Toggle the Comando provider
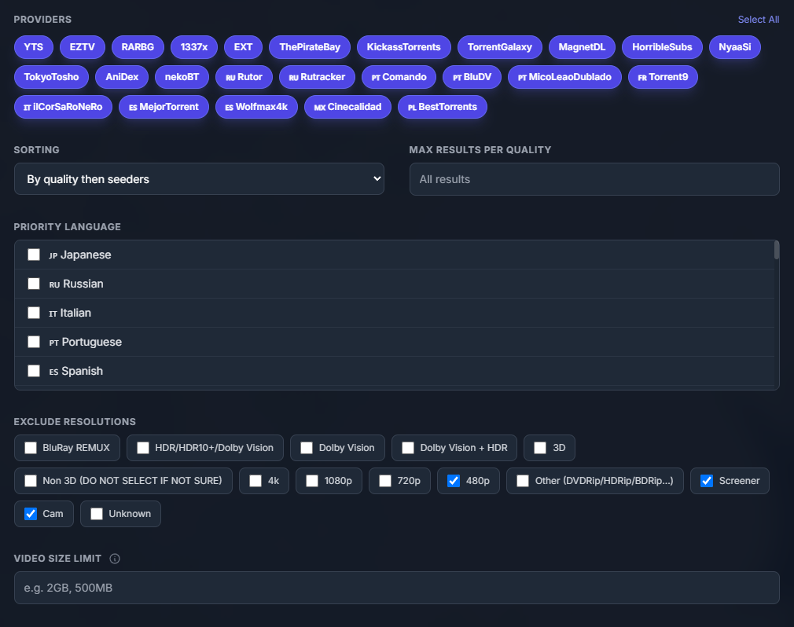Viewport: 794px width, 627px height. pyautogui.click(x=399, y=77)
